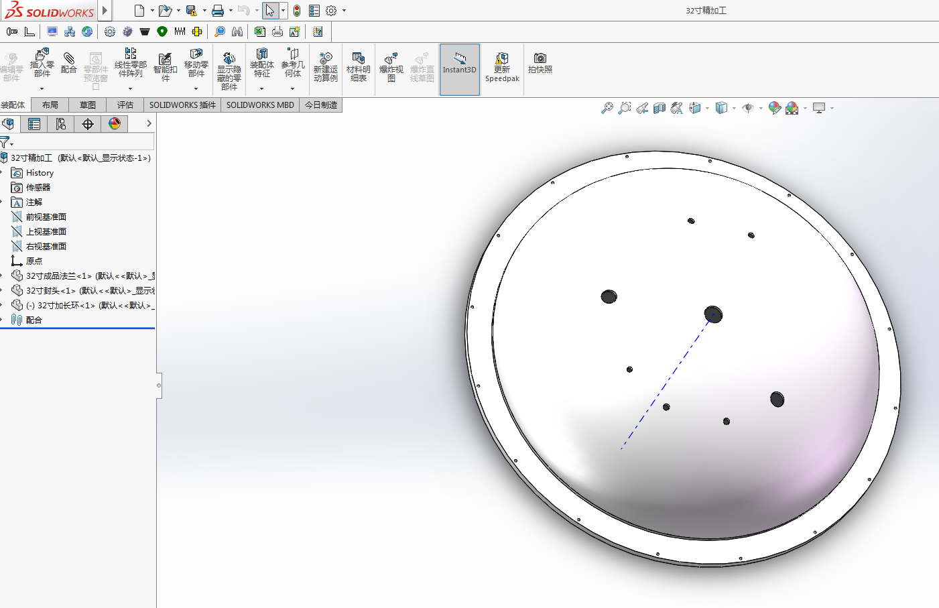Switch to the 装配体 (Assembly) tab
This screenshot has height=608, width=939.
pos(13,105)
